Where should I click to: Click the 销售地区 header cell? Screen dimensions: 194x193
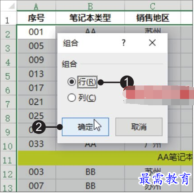tap(153, 18)
